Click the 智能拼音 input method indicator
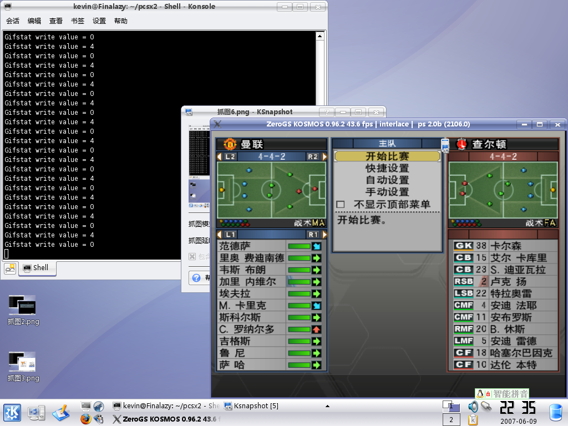 [x=502, y=394]
